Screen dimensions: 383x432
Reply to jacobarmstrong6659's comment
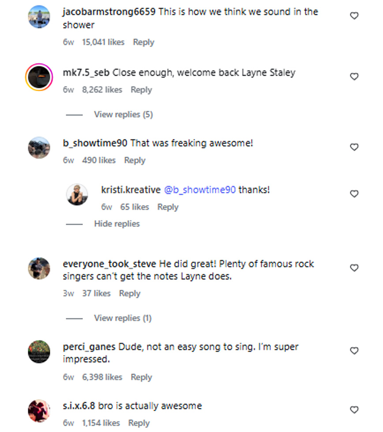(x=143, y=42)
